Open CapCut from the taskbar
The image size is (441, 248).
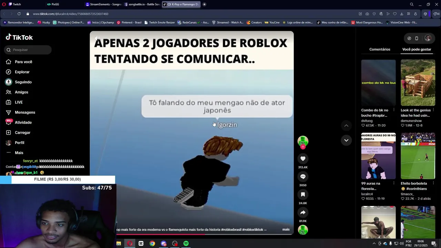point(141,244)
